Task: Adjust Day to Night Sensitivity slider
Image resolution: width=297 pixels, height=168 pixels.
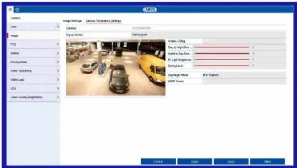Action: pos(223,47)
